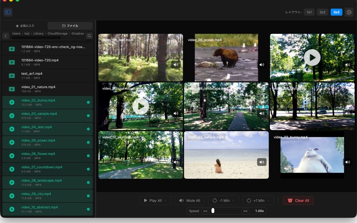The width and height of the screenshot is (357, 223).
Task: Increase speed with >> button
Action: pos(245,211)
